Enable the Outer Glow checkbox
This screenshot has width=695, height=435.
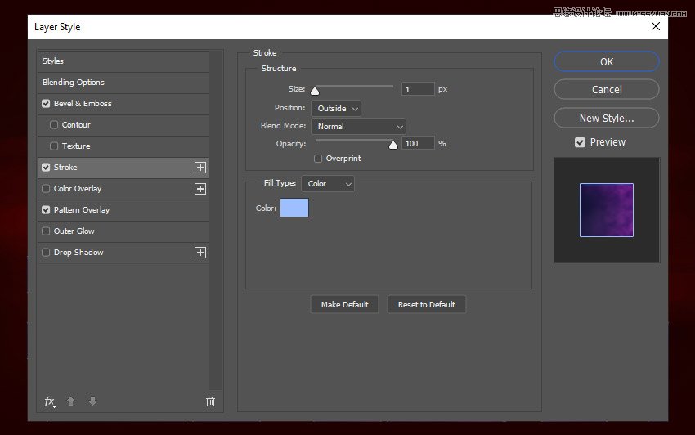tap(46, 231)
